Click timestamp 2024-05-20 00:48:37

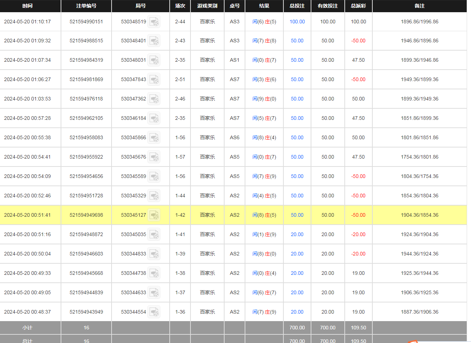pyautogui.click(x=27, y=312)
